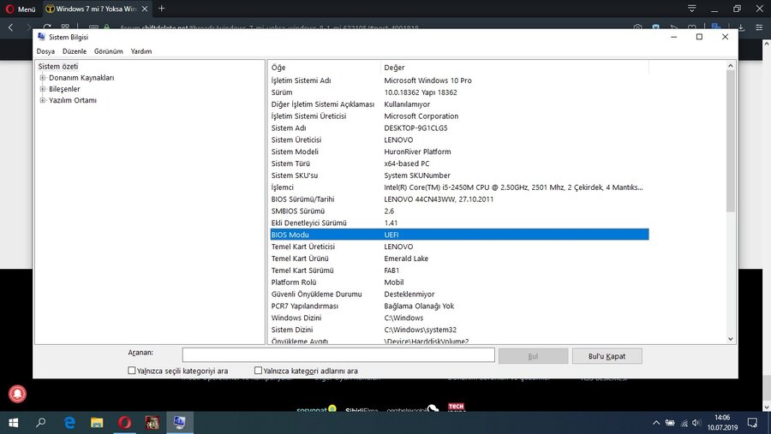
Task: Click the Öğe column header
Action: (x=325, y=68)
